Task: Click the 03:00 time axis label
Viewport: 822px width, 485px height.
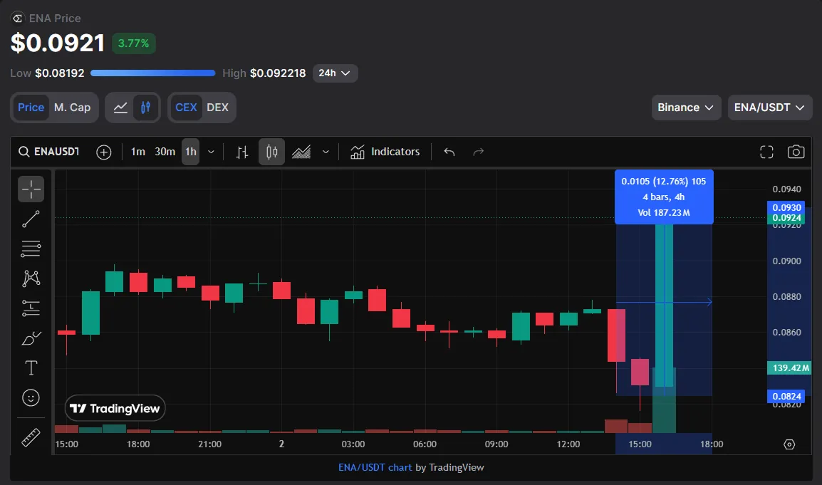Action: [353, 444]
